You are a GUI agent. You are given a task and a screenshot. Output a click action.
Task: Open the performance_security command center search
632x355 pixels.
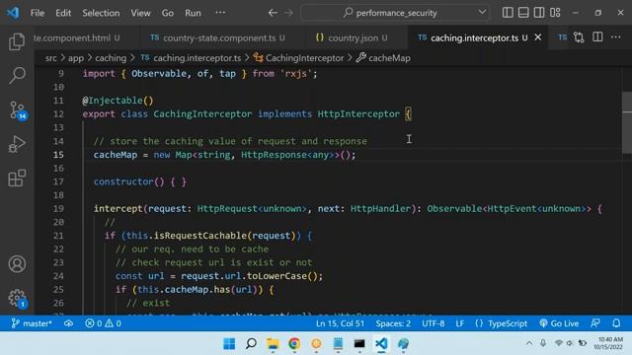click(x=390, y=13)
